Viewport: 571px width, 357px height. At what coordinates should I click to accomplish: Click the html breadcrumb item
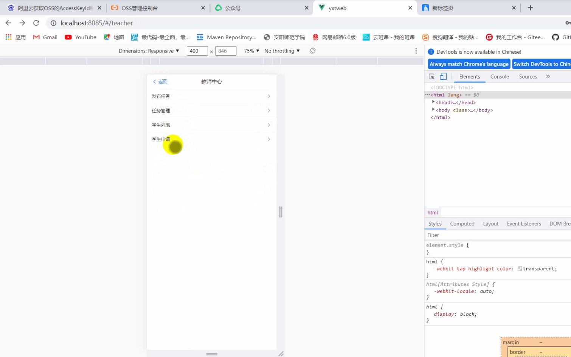point(433,213)
